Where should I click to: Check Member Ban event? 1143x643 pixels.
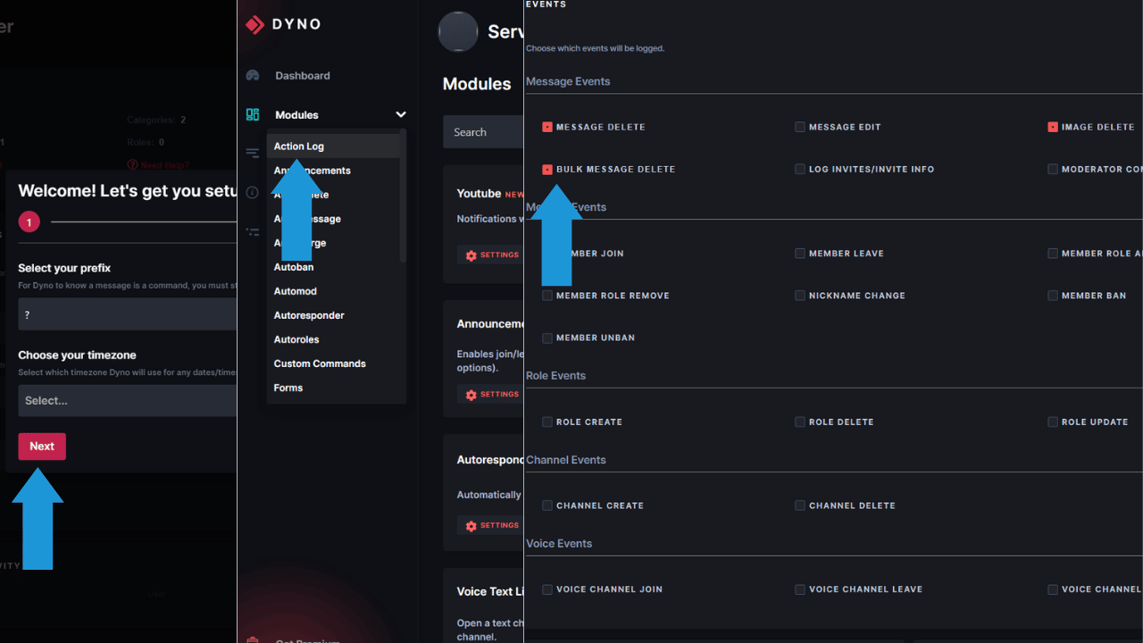click(x=1053, y=296)
